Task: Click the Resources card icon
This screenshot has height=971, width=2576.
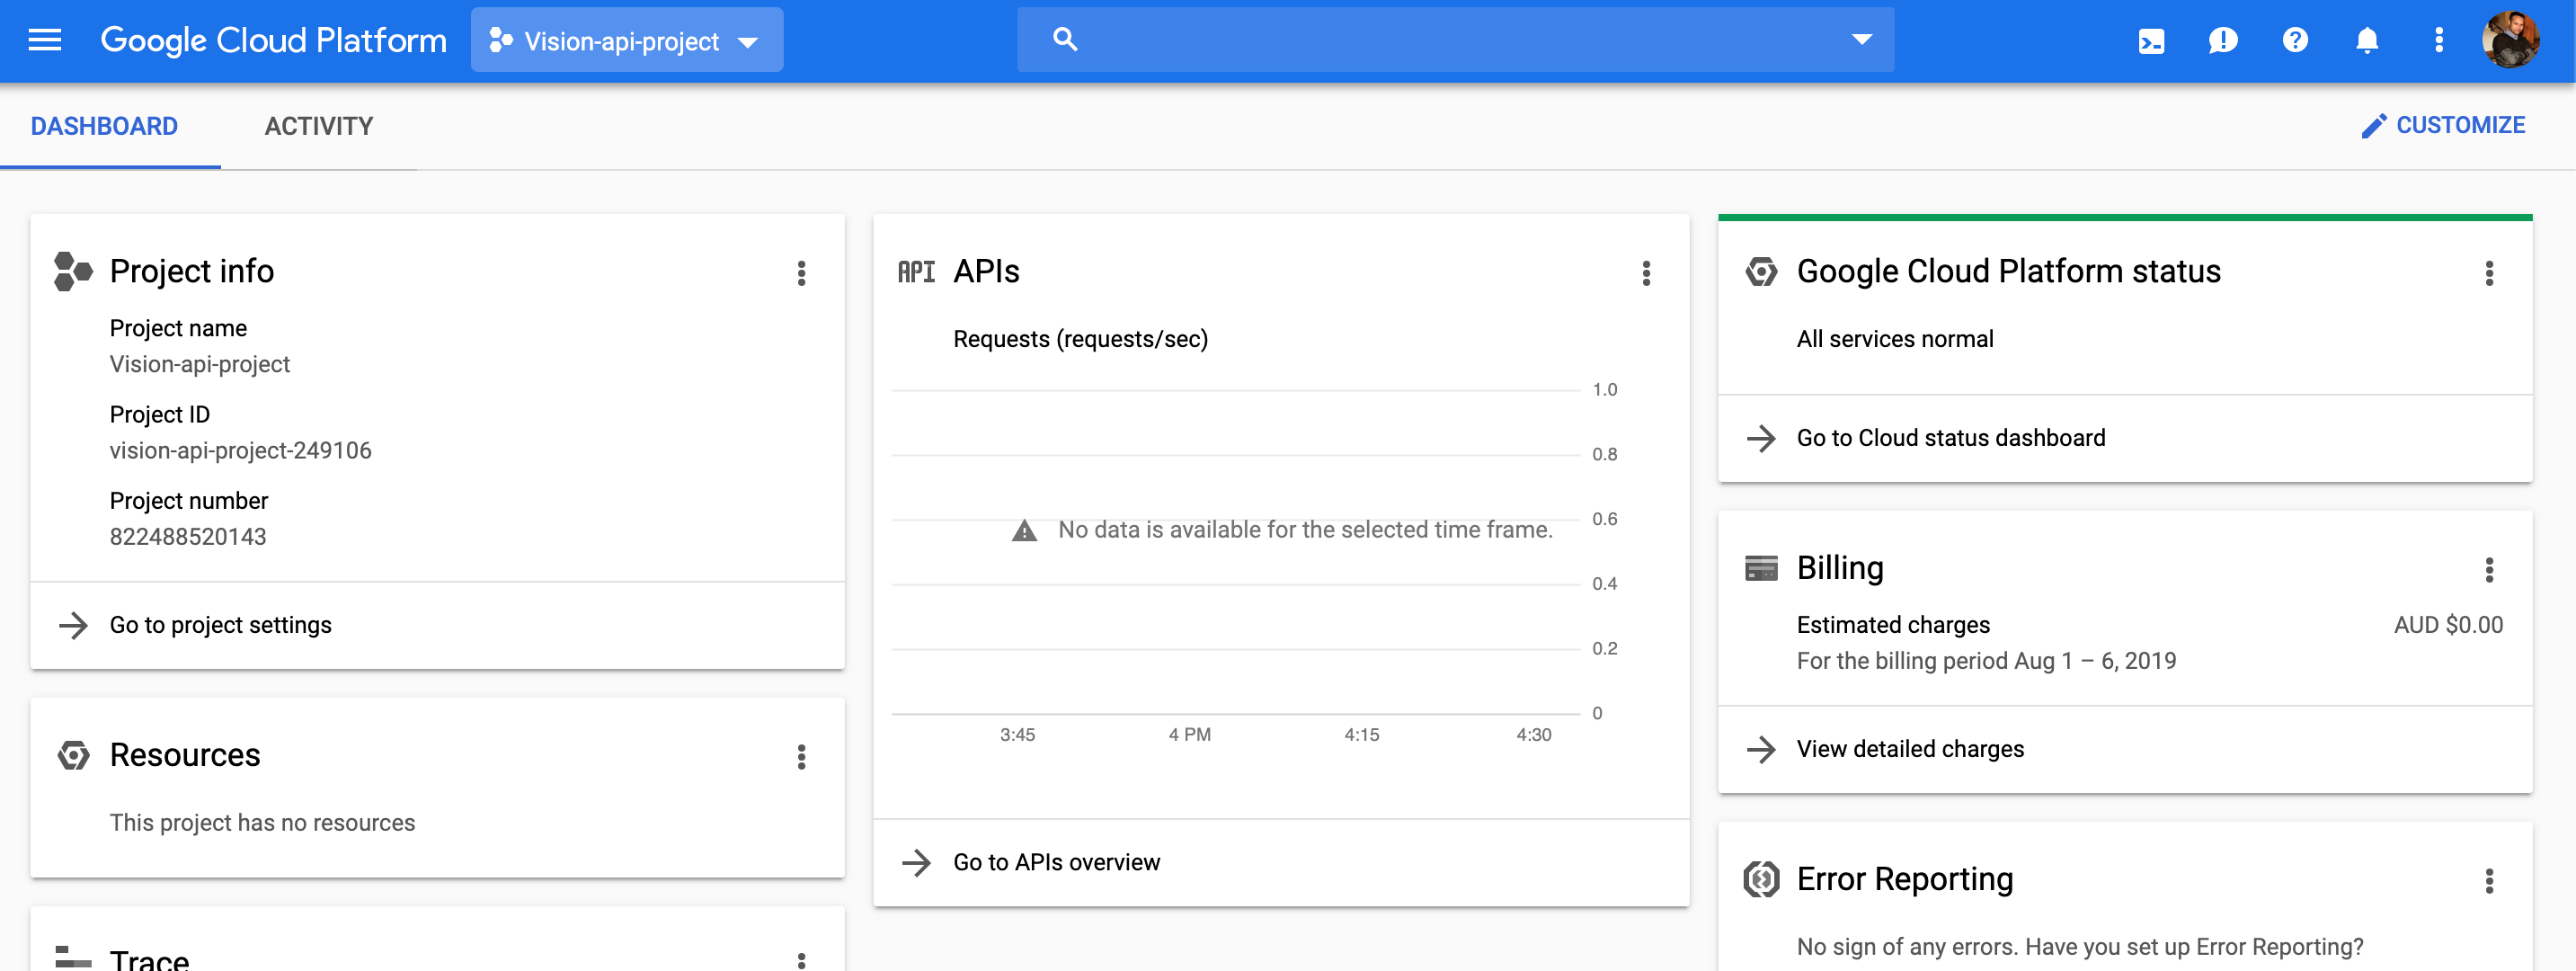Action: pos(73,756)
